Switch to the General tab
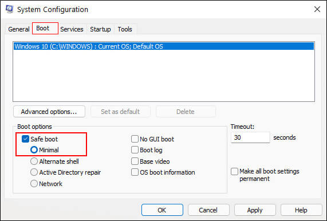Screen dimensions: 327x221 (19, 29)
